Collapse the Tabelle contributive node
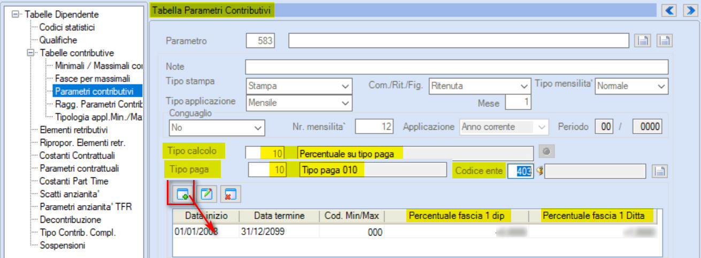Viewport: 701px width, 258px height. 30,53
